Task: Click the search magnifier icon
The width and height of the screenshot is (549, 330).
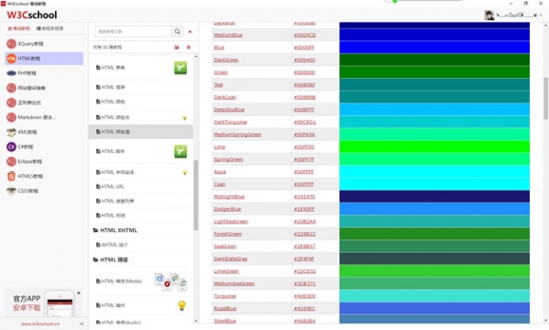Action: pos(178,31)
